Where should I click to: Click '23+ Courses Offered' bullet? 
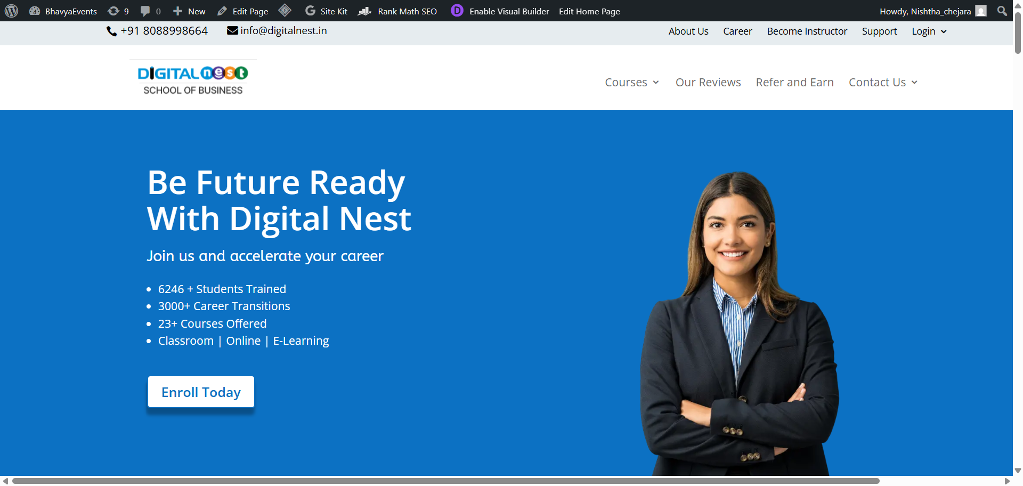(212, 324)
